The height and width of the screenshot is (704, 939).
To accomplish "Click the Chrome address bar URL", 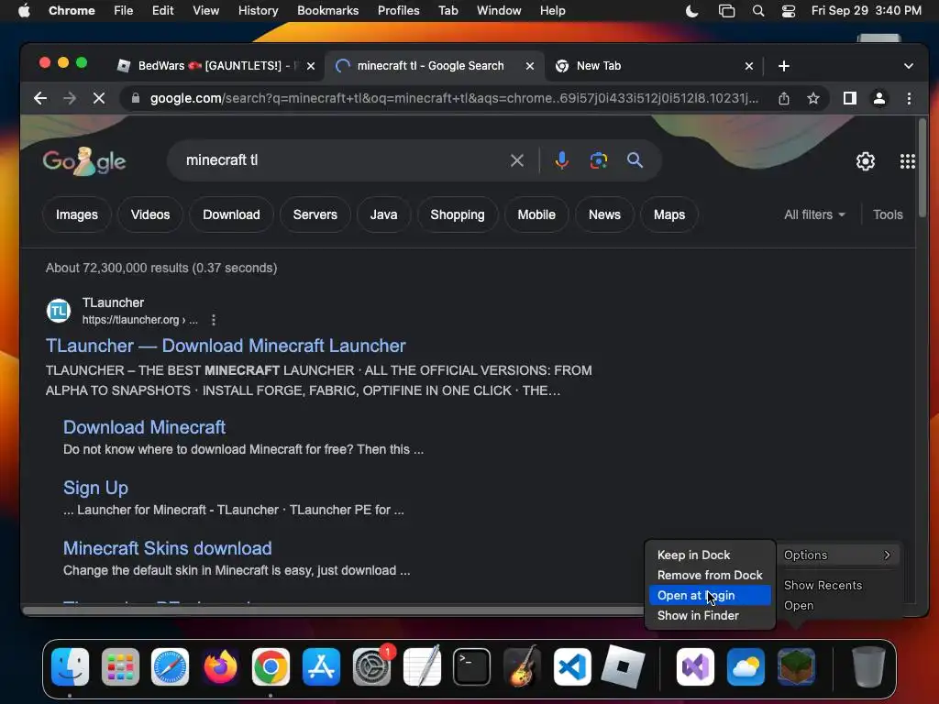I will click(x=454, y=98).
